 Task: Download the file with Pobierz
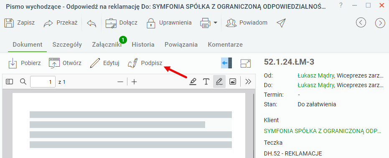25,63
